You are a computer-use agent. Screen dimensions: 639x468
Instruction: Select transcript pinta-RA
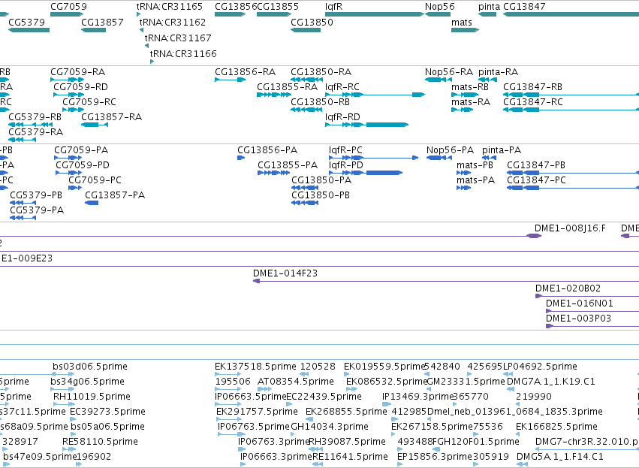coord(488,80)
